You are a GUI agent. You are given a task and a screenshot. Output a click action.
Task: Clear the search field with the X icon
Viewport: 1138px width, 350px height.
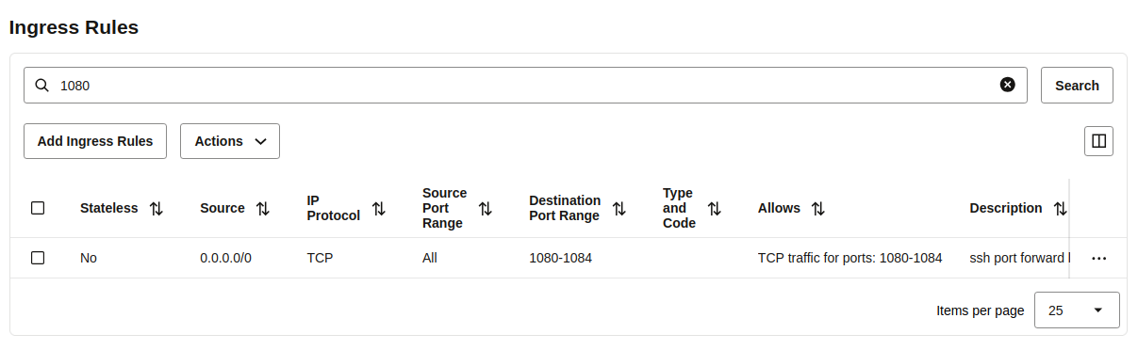pos(1008,85)
